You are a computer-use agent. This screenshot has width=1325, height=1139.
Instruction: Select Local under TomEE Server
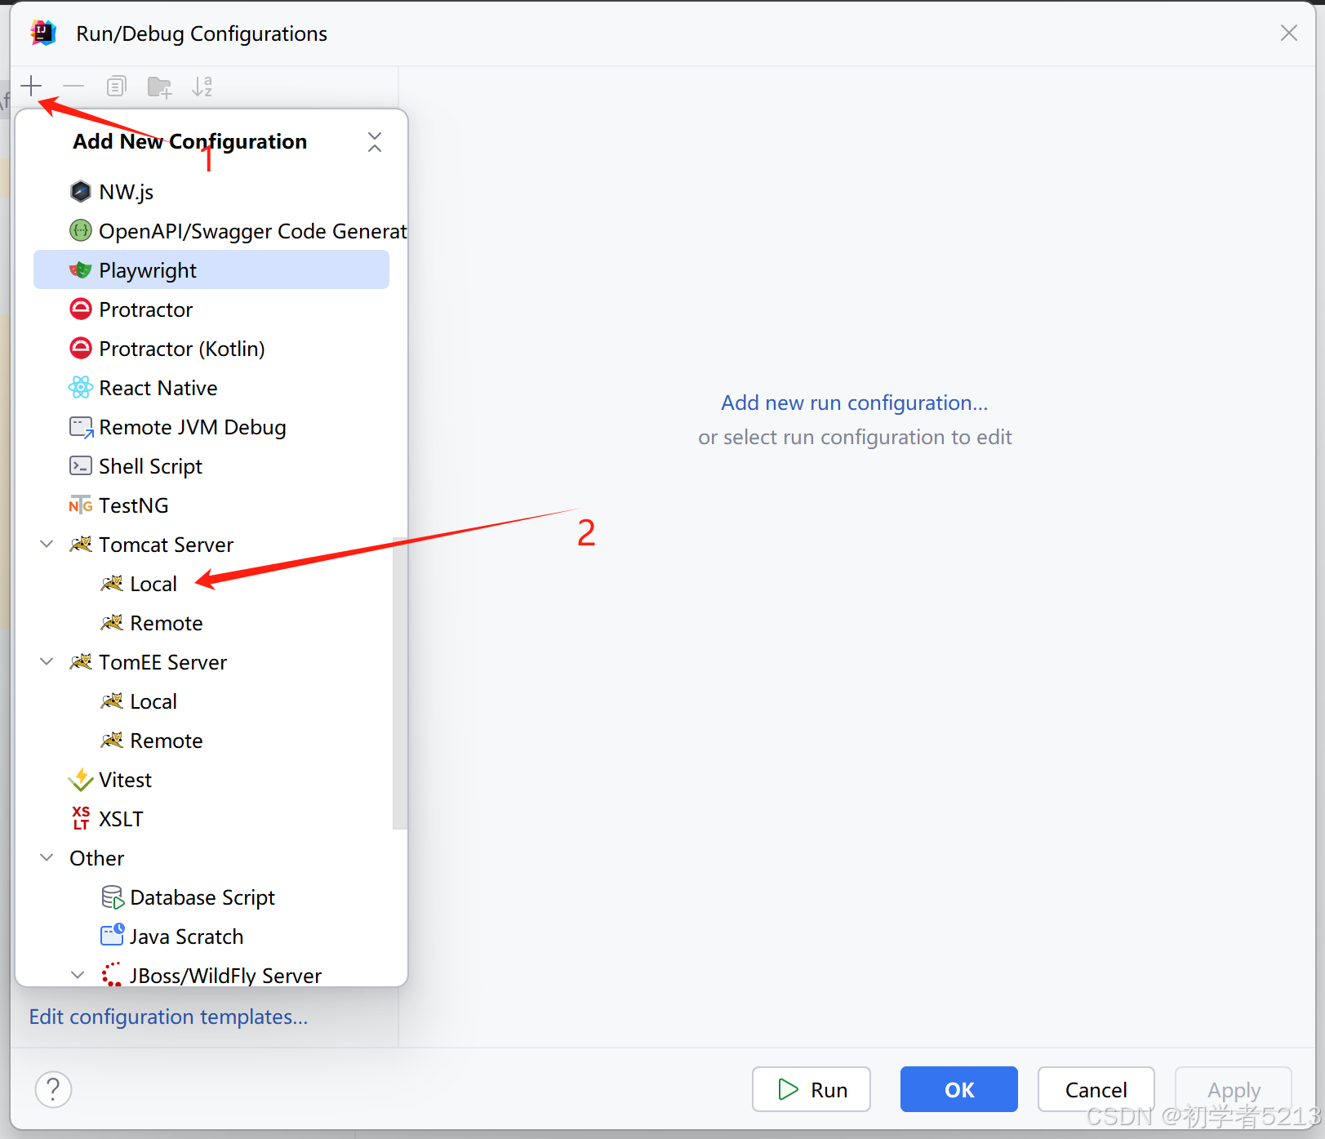pos(211,701)
